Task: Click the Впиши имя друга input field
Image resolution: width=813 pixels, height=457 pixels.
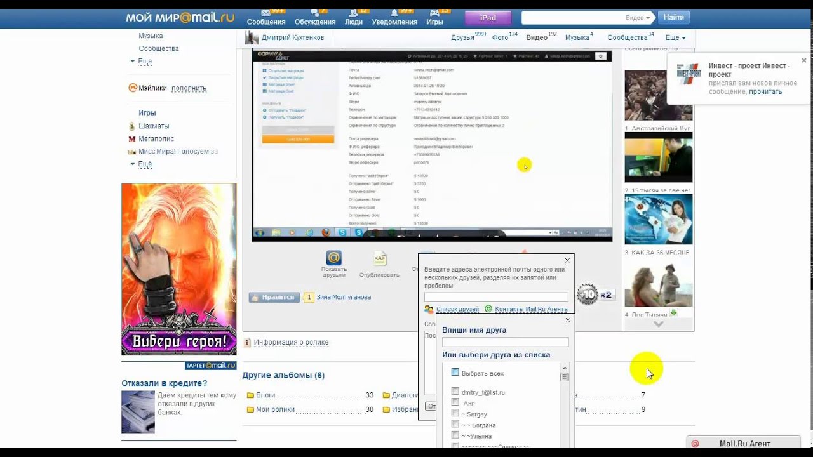Action: [505, 342]
